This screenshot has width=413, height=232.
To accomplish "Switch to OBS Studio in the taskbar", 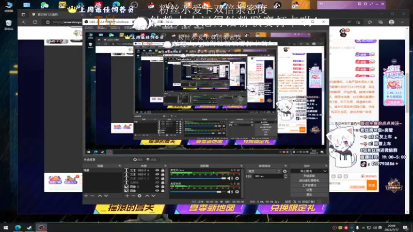I will (41, 227).
